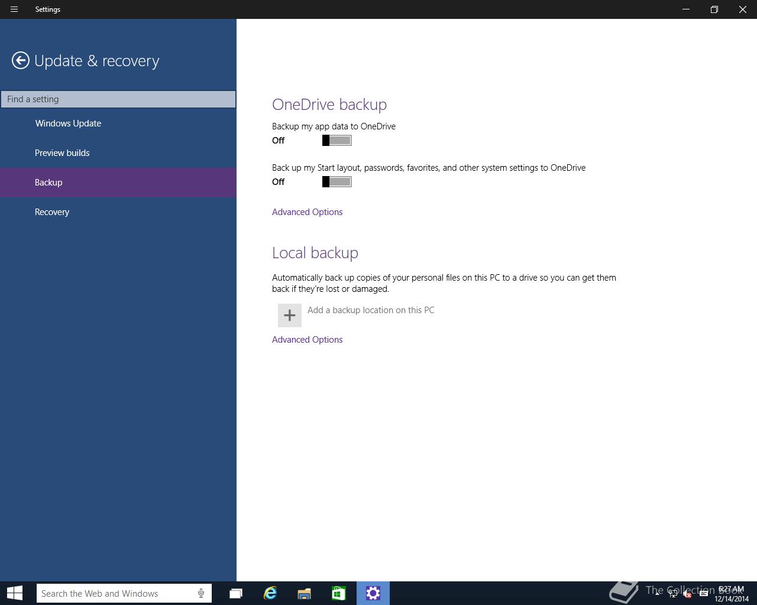Close the Settings window
This screenshot has width=757, height=605.
pos(743,9)
